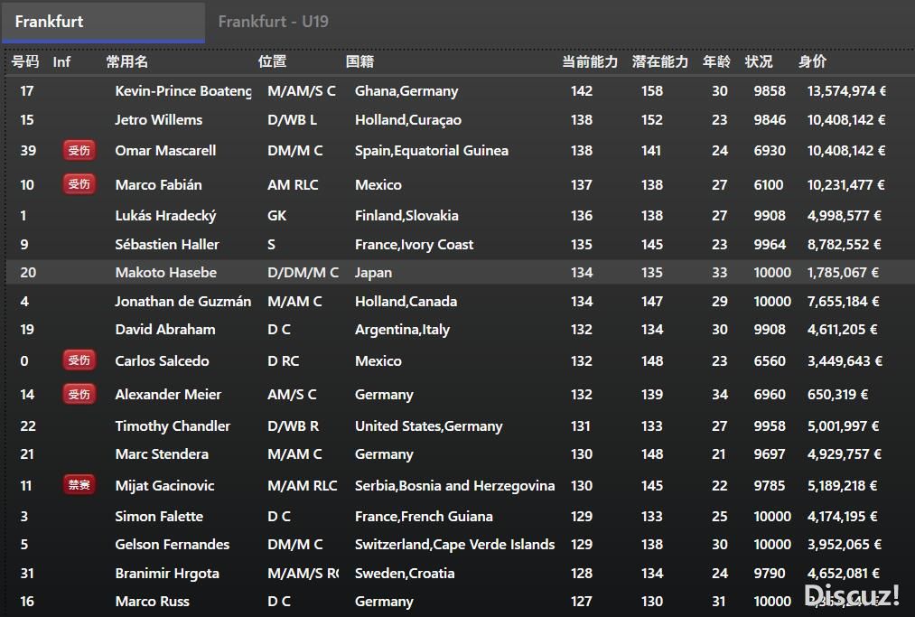Viewport: 915px width, 617px height.
Task: Sort by 常用名 column header
Action: (x=126, y=61)
